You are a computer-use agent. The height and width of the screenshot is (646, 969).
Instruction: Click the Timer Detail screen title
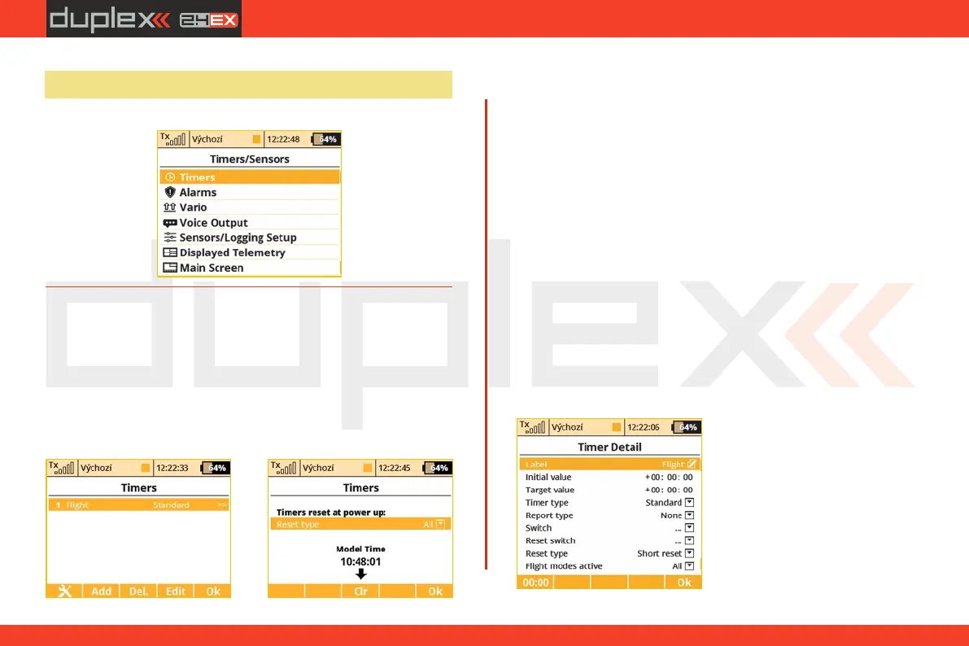609,447
